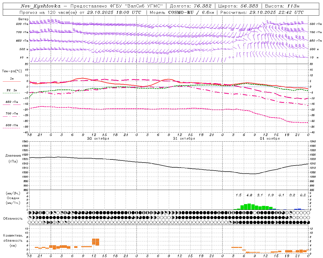The width and height of the screenshot is (323, 258).
Task: Click the precipitation total 3.1
Action: click(260, 195)
